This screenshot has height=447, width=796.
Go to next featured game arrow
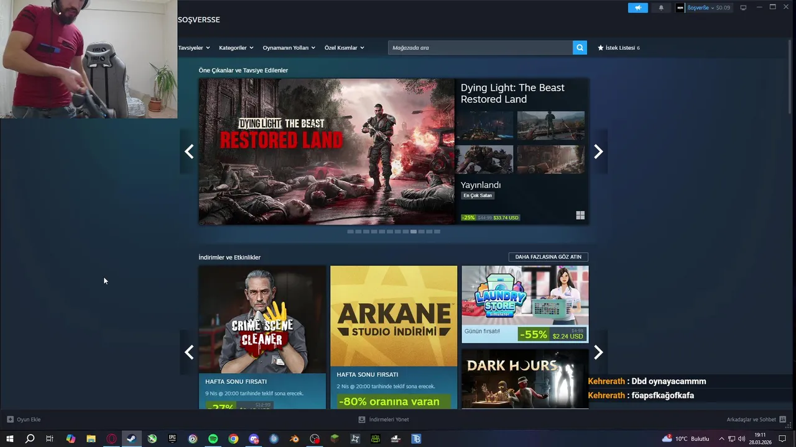(x=598, y=151)
